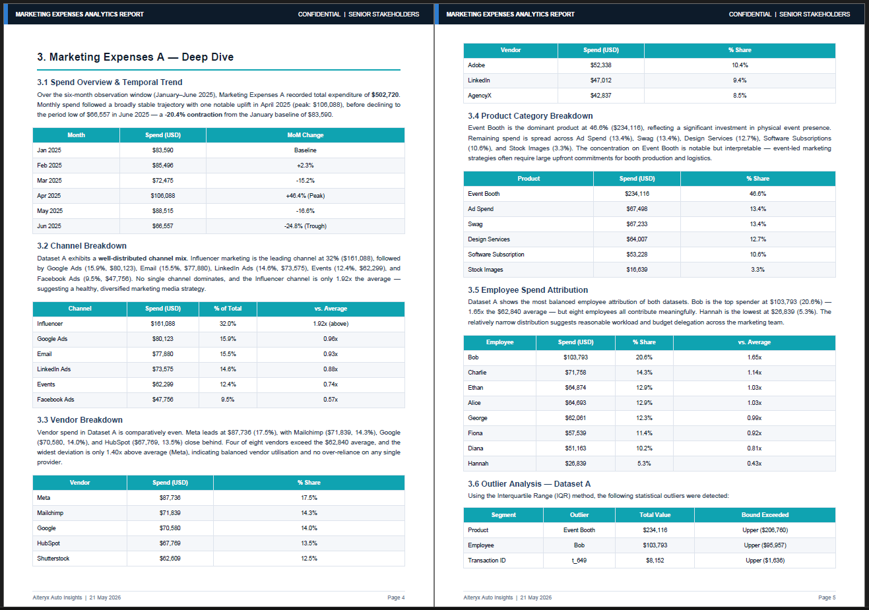
Task: Click the 'Software Subscription' product cell
Action: (529, 255)
